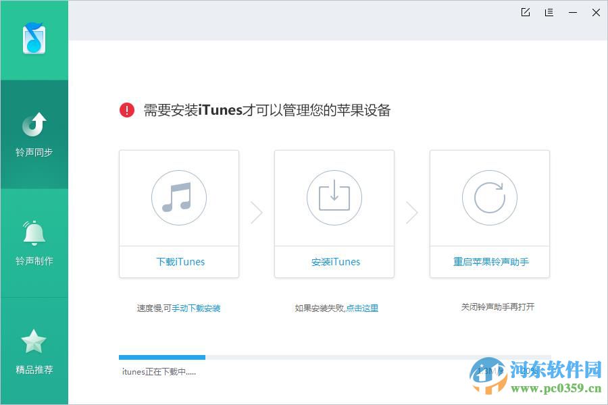Click the list icon in the title bar
Viewport: 608px width, 405px height.
(549, 12)
